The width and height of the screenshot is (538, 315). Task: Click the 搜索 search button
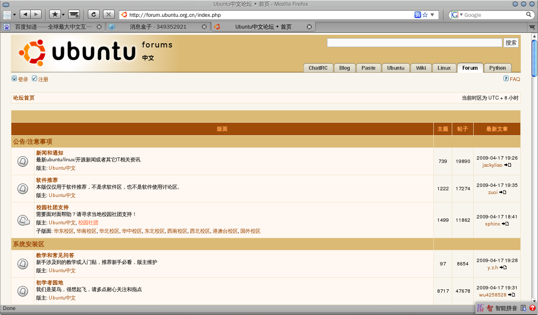[511, 43]
